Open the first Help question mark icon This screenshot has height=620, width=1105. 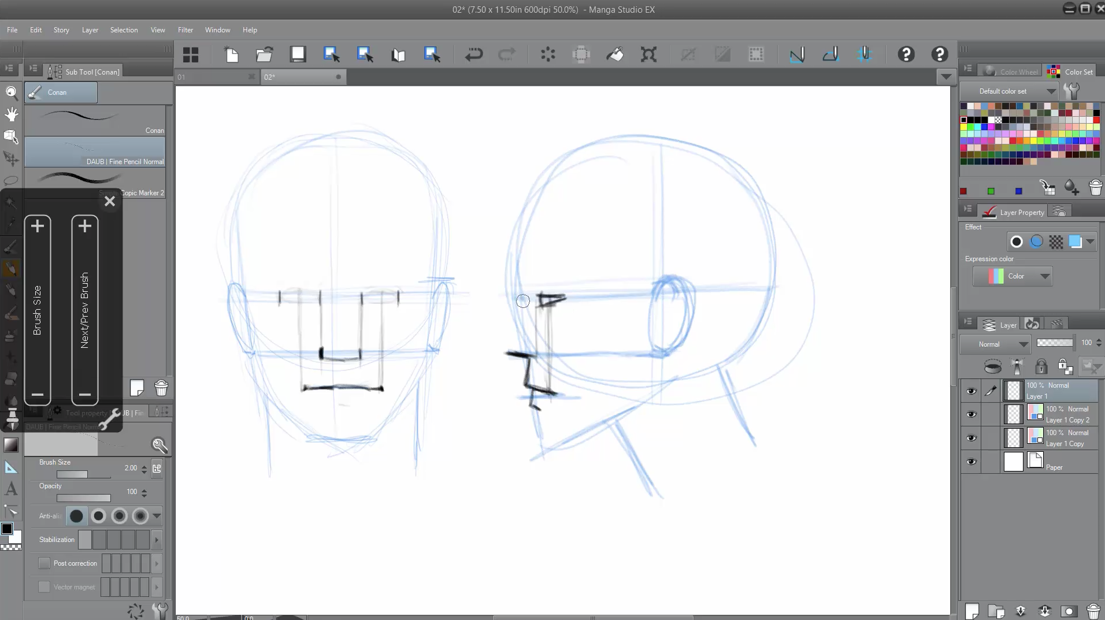[906, 54]
